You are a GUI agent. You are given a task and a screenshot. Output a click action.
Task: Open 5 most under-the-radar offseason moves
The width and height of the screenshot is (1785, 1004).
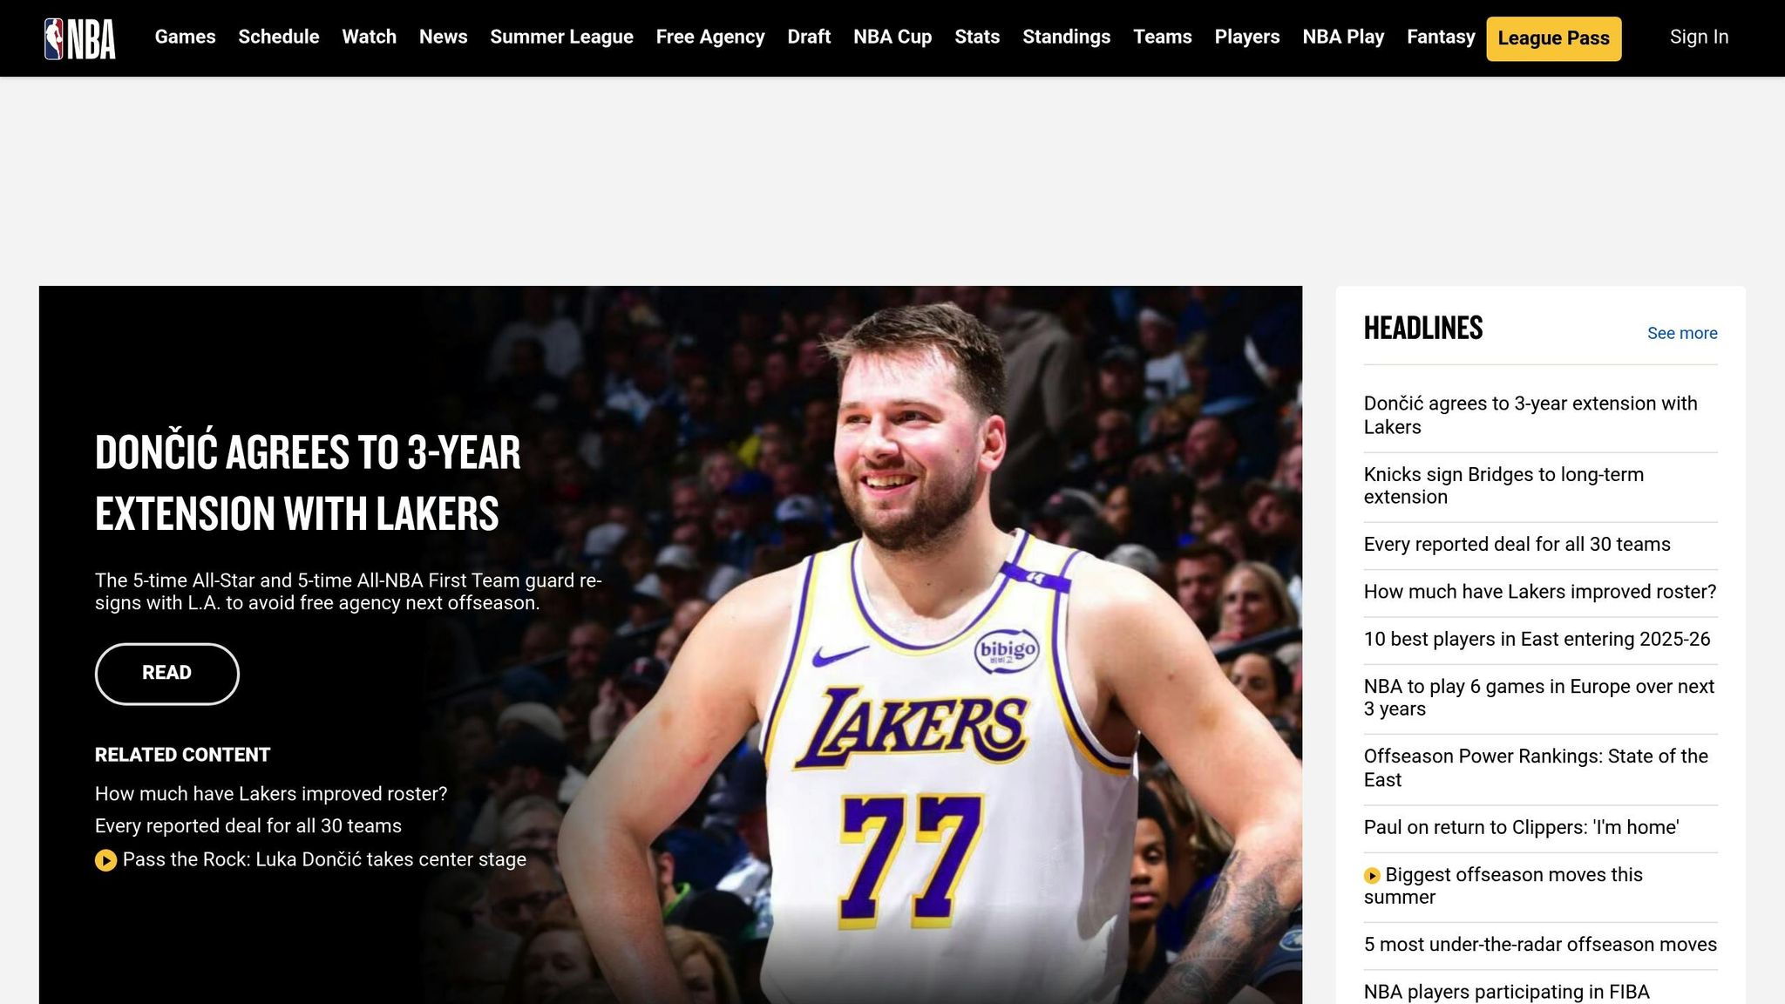coord(1540,945)
